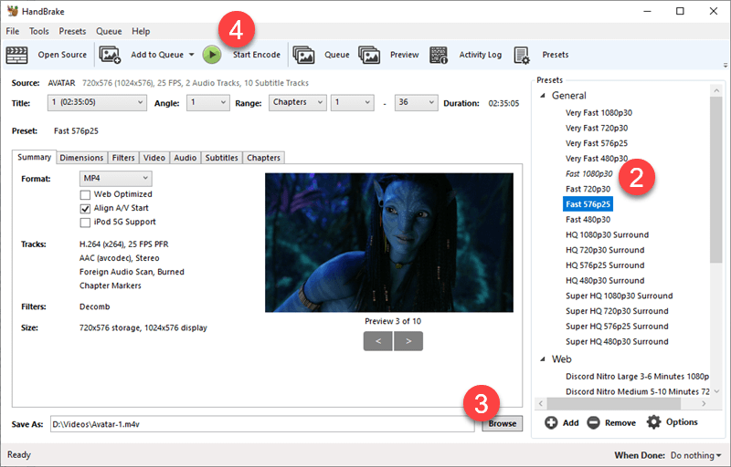Open the Help menu

pyautogui.click(x=141, y=31)
